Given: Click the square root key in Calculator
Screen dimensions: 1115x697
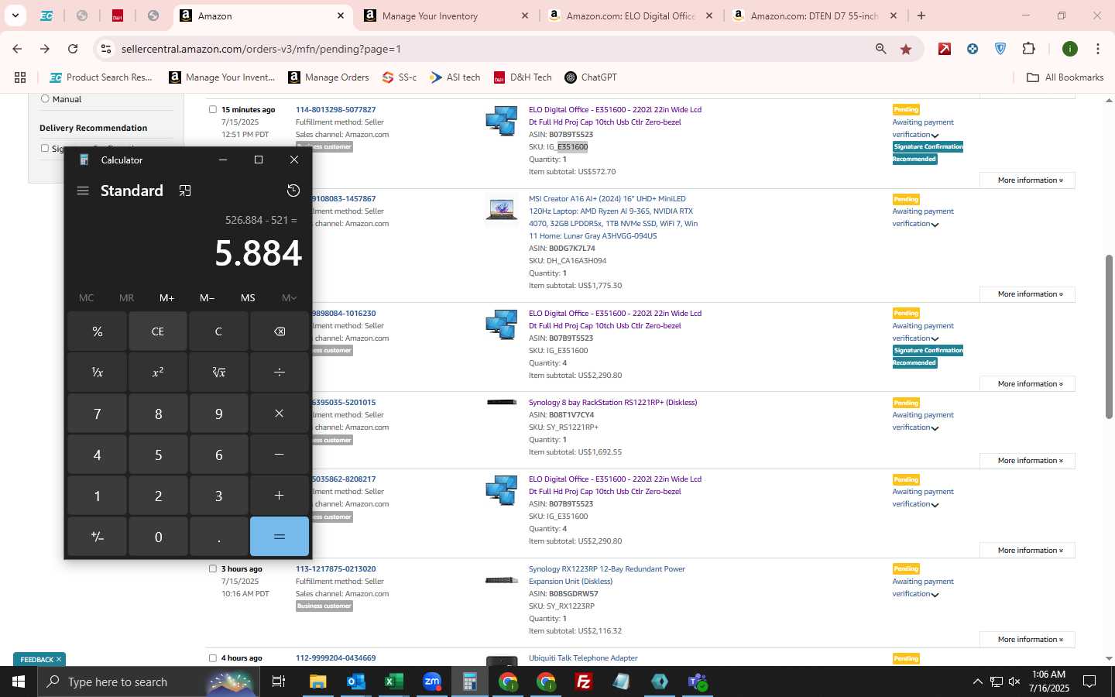Looking at the screenshot, I should (x=219, y=373).
